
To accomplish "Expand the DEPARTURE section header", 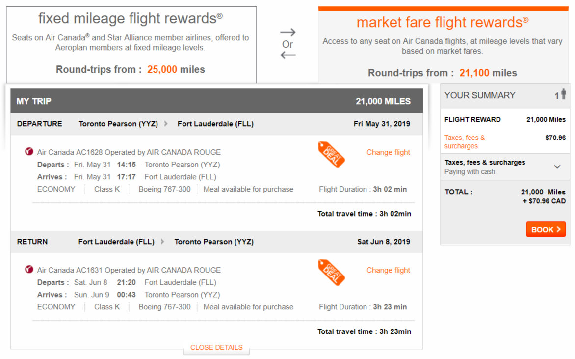I will coord(39,124).
